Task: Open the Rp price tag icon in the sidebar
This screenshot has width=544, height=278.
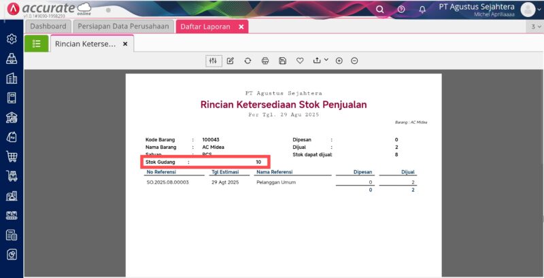Action: click(12, 137)
